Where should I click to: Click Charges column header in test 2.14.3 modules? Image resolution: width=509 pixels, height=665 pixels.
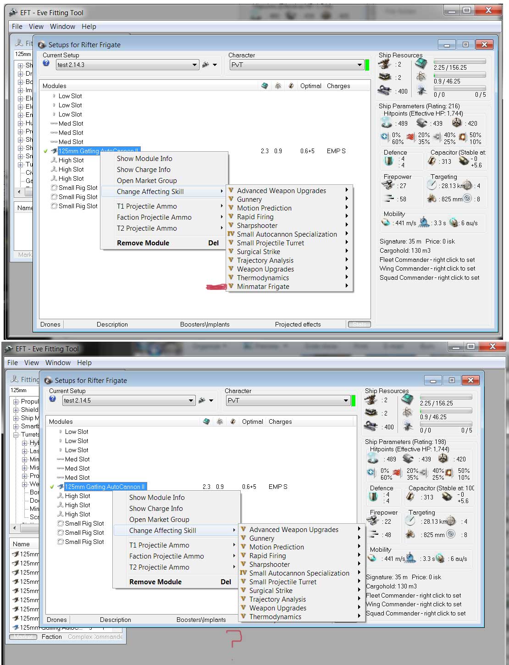click(x=338, y=86)
